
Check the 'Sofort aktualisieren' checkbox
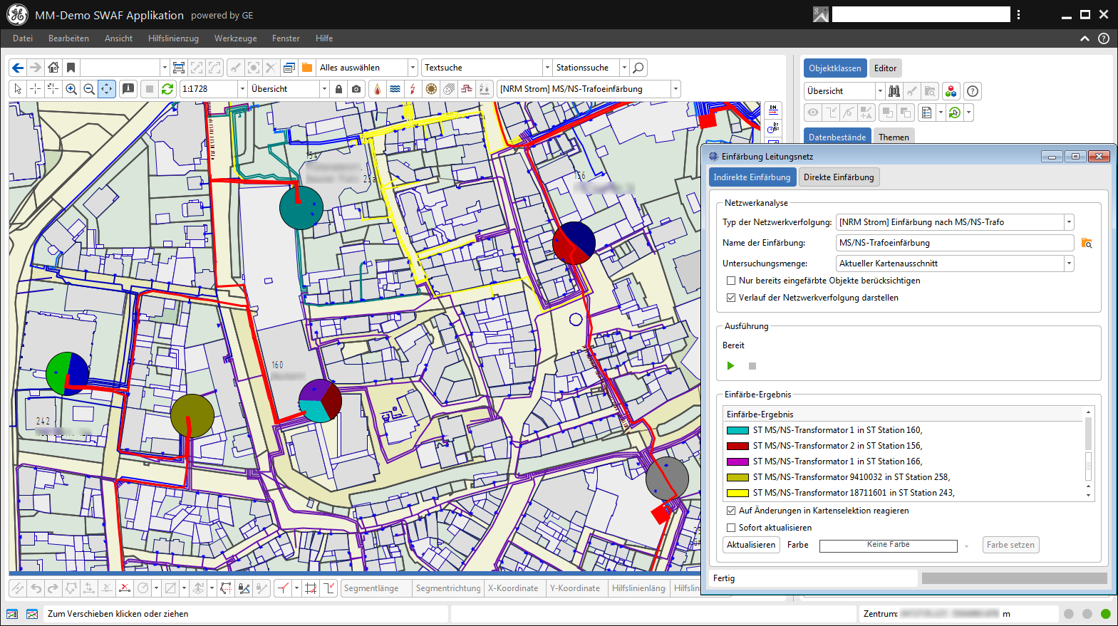click(731, 528)
